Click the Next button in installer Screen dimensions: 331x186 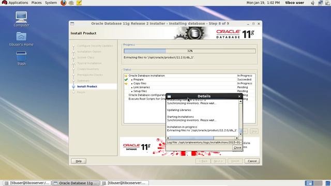pos(218,161)
